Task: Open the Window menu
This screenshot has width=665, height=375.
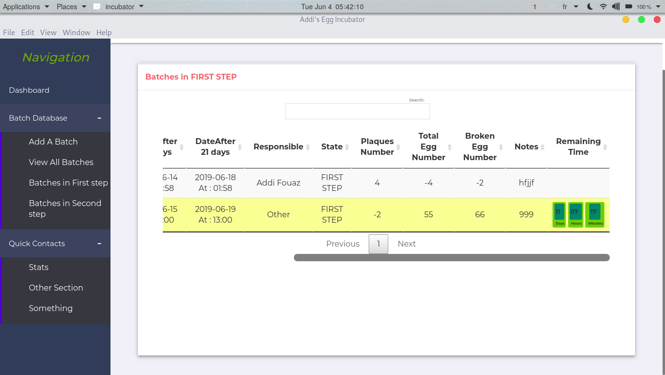Action: (x=76, y=32)
